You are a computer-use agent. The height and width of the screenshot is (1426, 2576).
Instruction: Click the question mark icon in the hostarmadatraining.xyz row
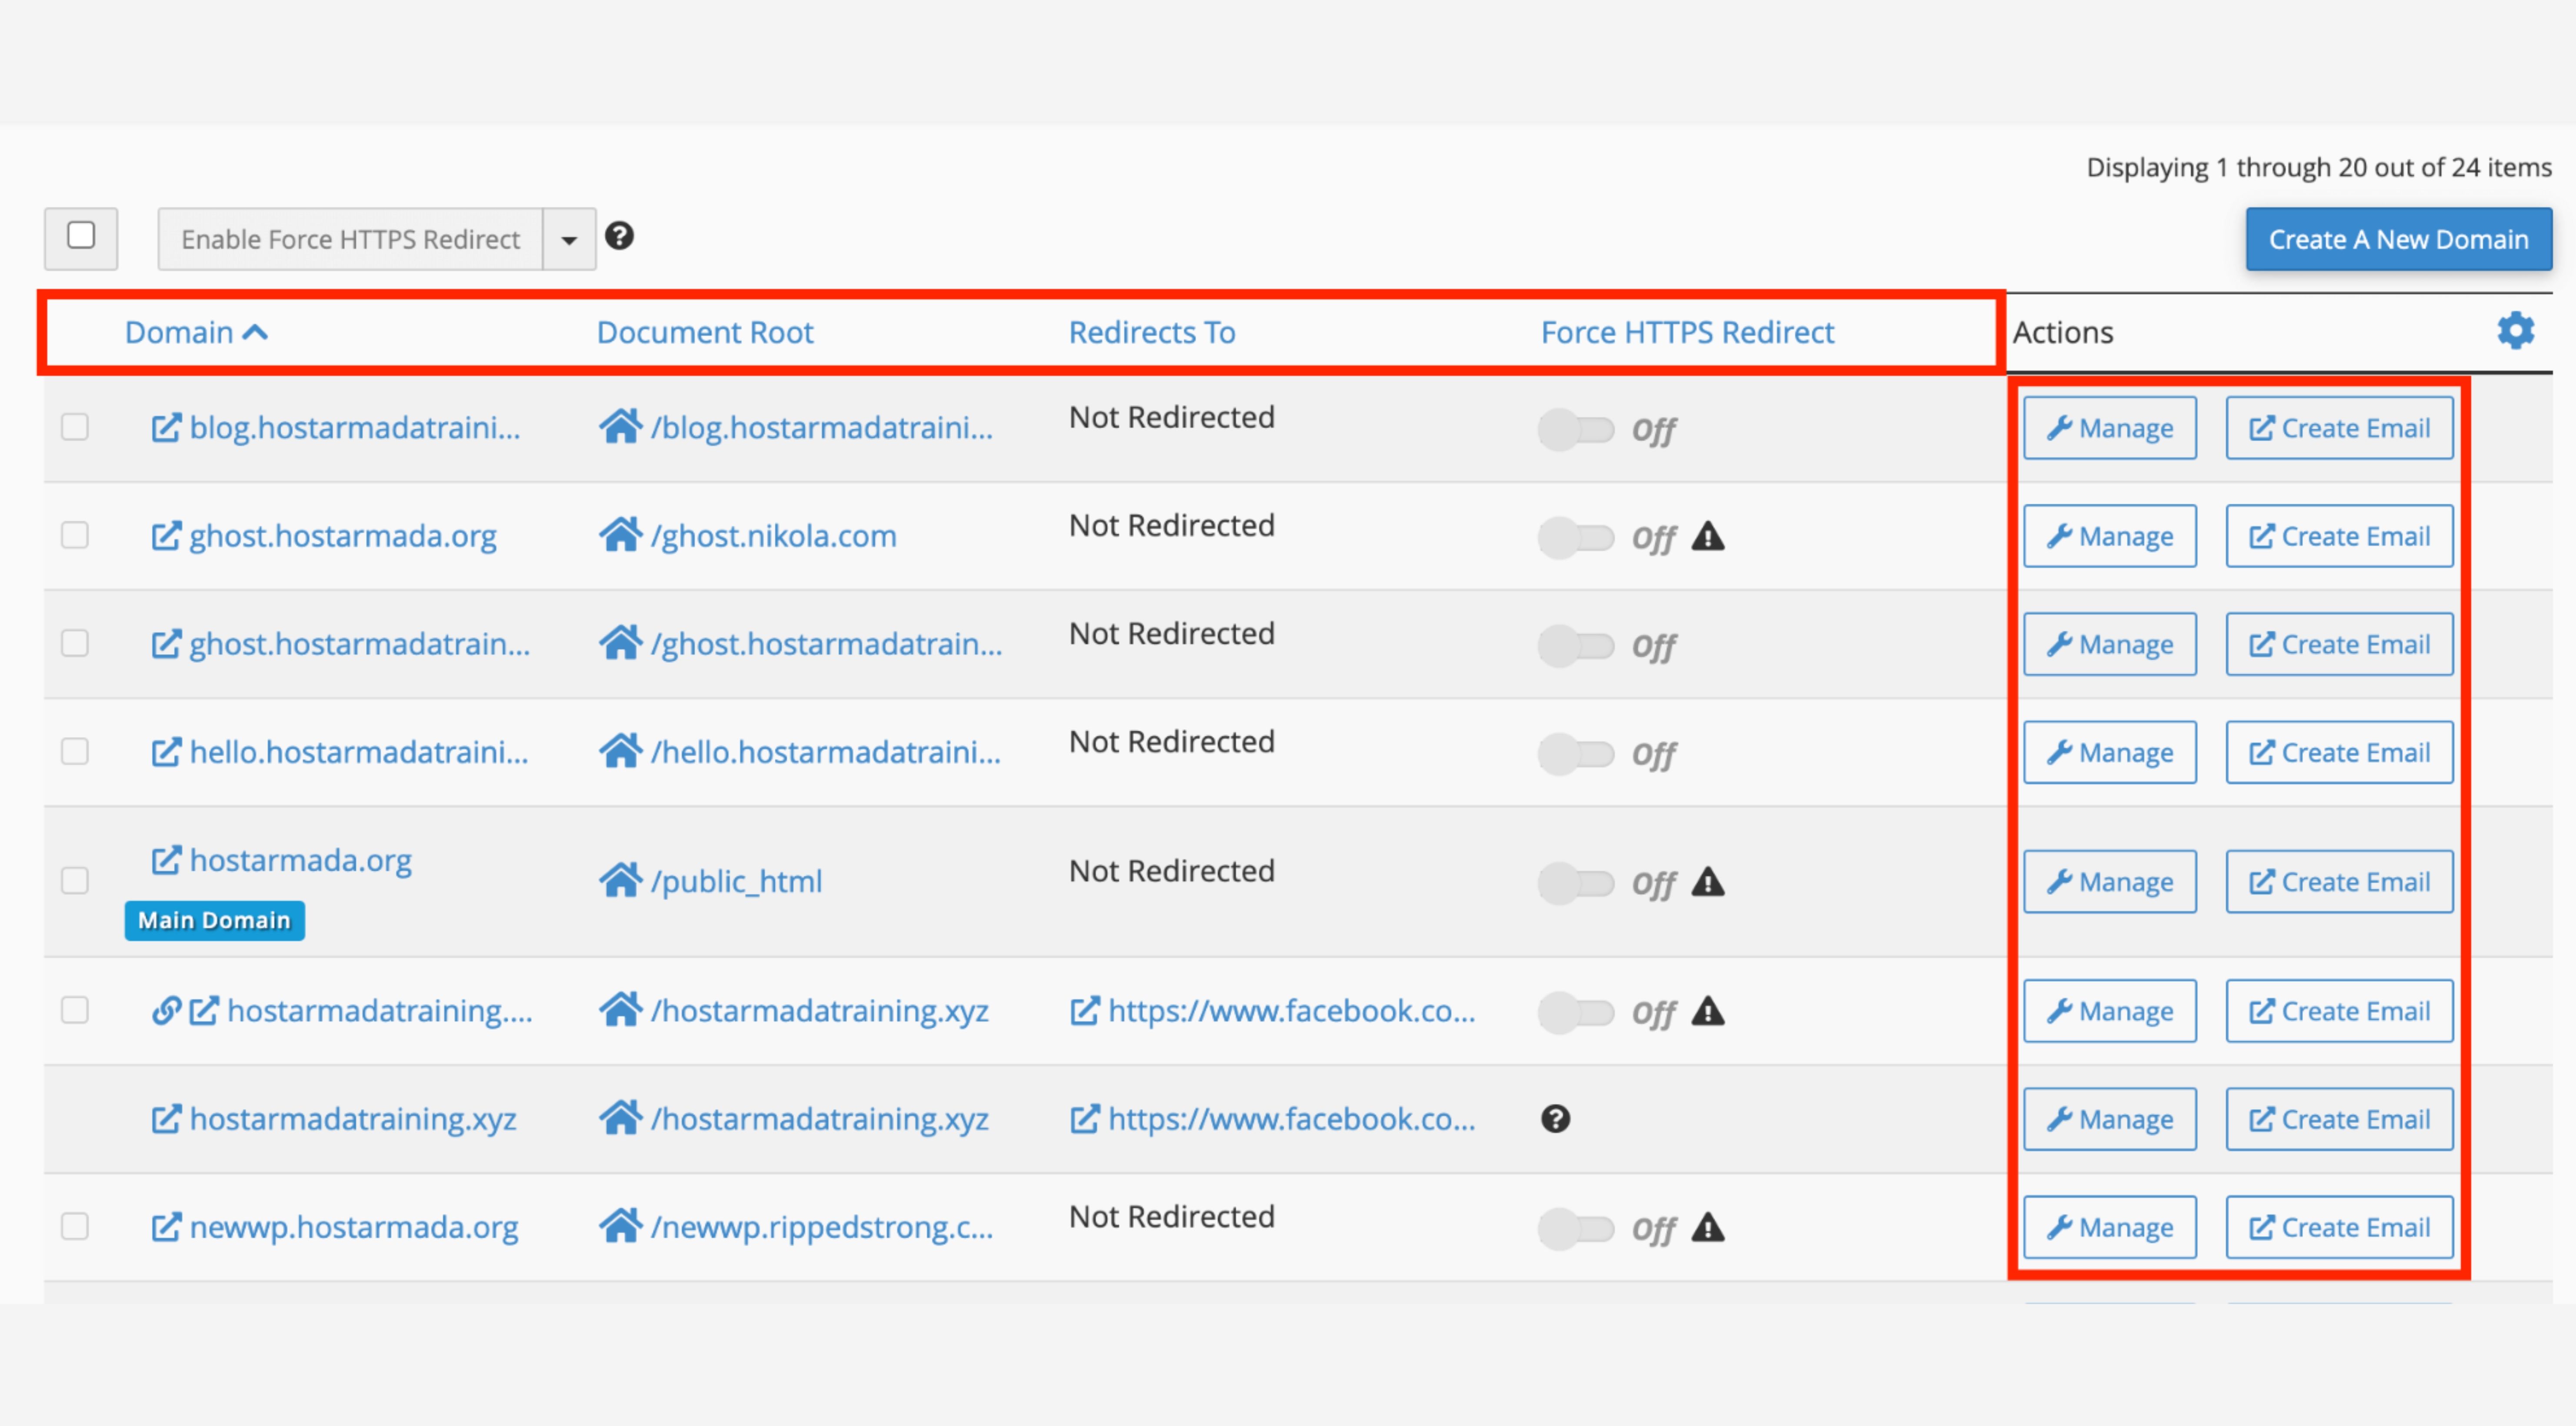[1555, 1119]
